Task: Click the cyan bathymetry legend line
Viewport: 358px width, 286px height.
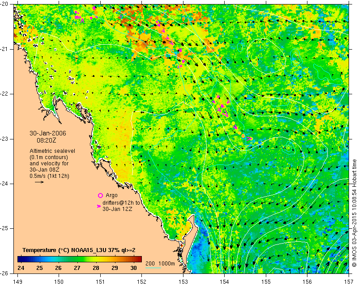Action: (153, 268)
